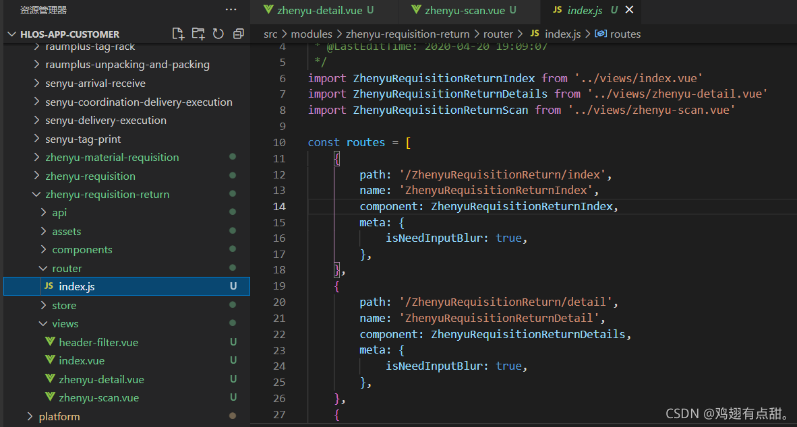Collapse zhenyu-requisition-return folder

107,195
